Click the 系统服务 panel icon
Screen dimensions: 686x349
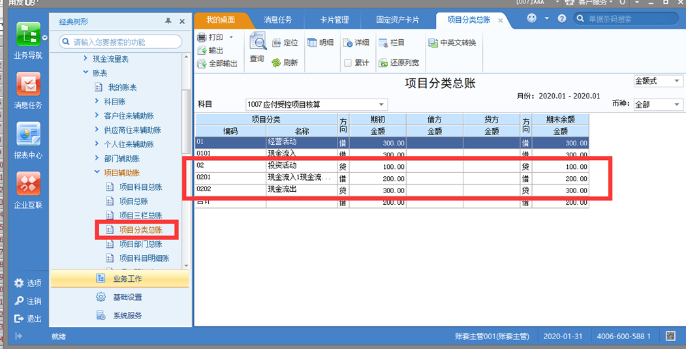pyautogui.click(x=101, y=315)
